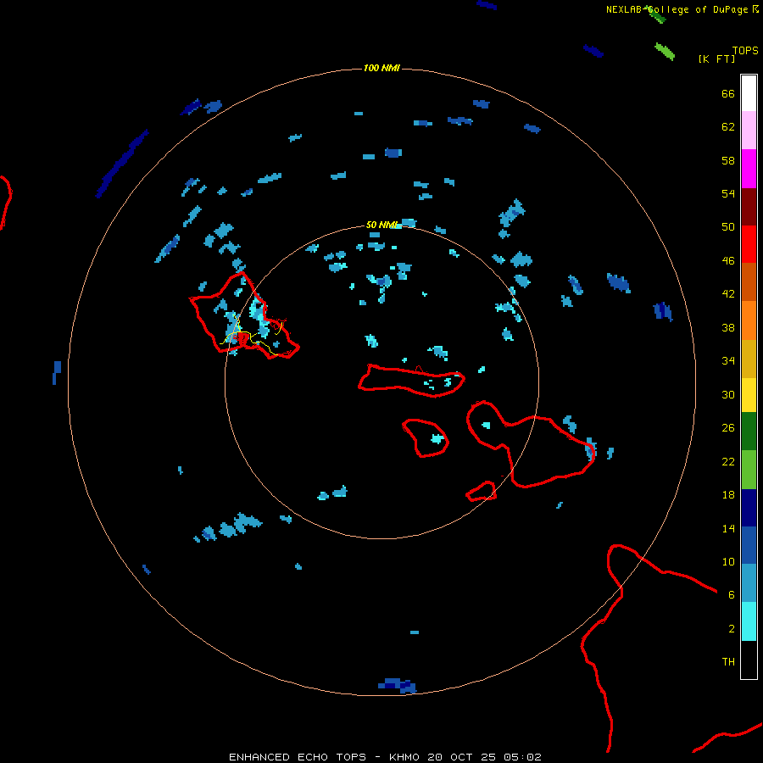Click the [K FT] units label
This screenshot has width=763, height=763.
pos(716,58)
